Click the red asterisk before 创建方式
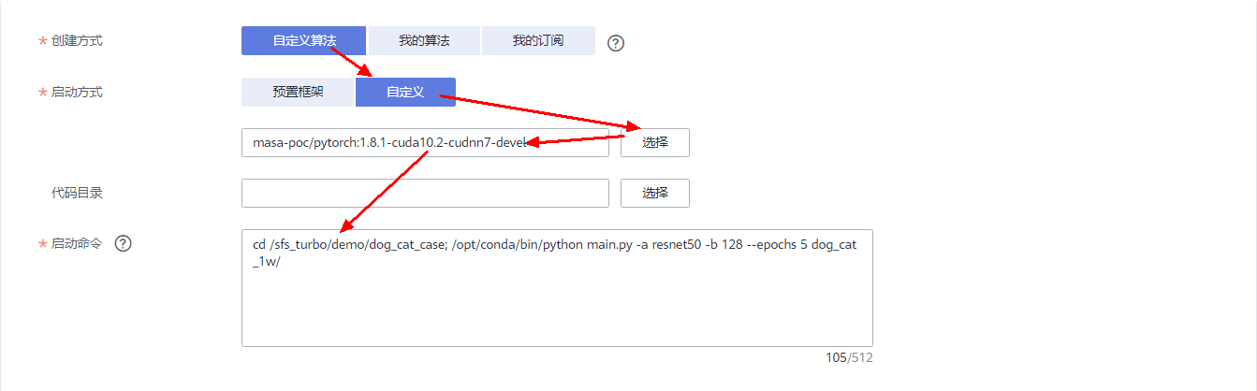The height and width of the screenshot is (391, 1257). (42, 43)
